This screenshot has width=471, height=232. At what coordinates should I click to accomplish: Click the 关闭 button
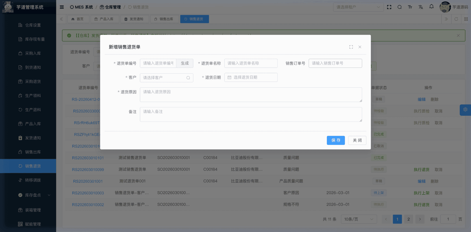click(357, 140)
